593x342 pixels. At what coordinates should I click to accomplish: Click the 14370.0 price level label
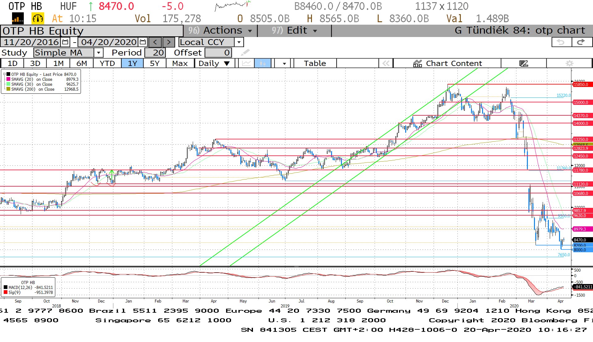(x=582, y=115)
